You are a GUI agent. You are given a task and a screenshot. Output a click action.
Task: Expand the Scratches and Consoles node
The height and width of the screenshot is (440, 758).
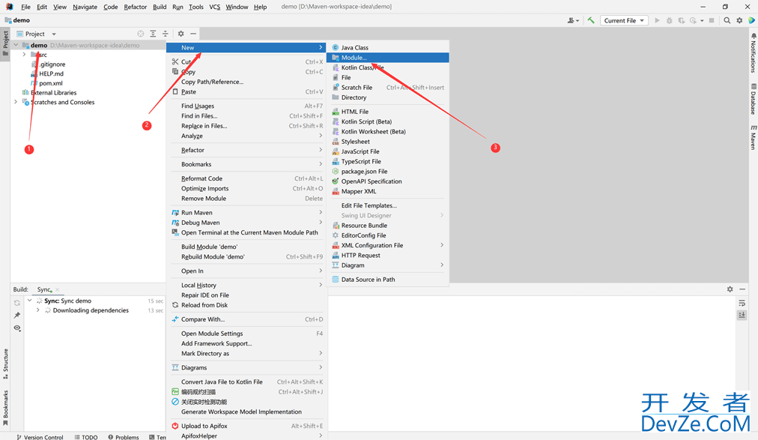[16, 102]
